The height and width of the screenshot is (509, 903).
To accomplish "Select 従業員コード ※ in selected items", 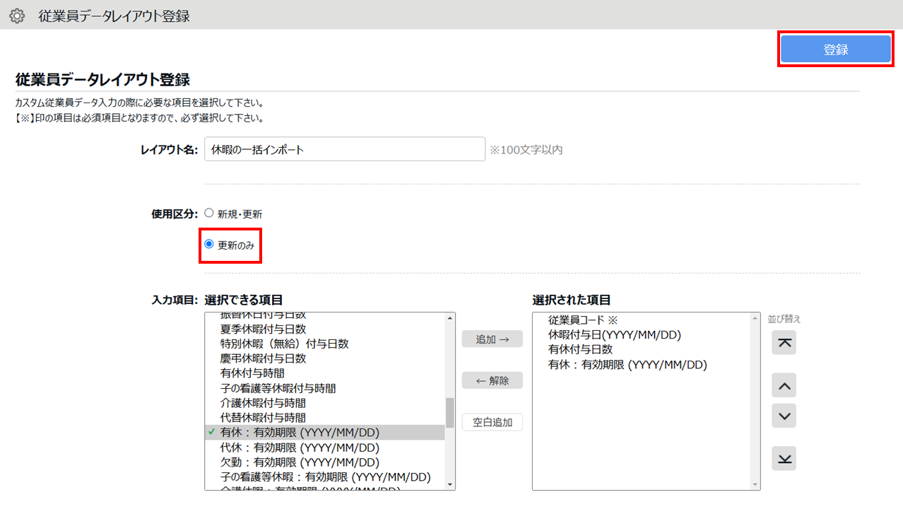I will [x=642, y=320].
